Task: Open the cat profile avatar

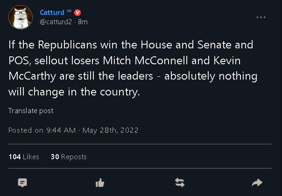Action: (21, 17)
